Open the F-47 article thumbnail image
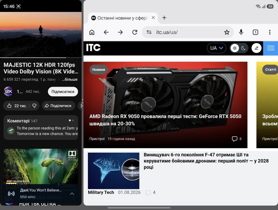Image resolution: width=278 pixels, height=210 pixels. click(114, 171)
